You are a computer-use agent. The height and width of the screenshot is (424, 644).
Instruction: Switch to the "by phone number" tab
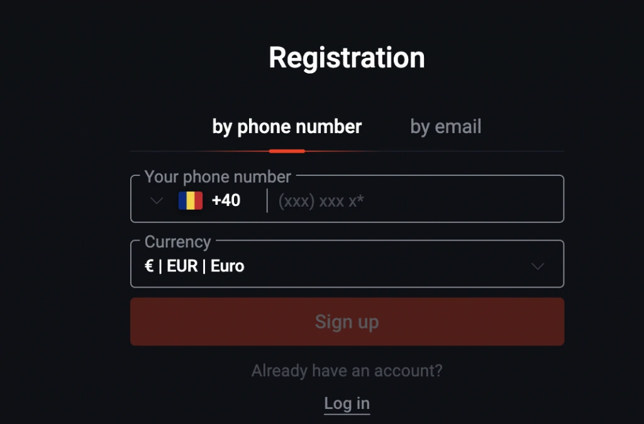tap(287, 127)
